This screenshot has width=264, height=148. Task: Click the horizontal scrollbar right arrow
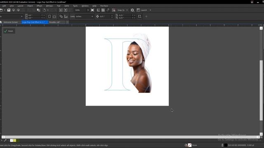258,137
